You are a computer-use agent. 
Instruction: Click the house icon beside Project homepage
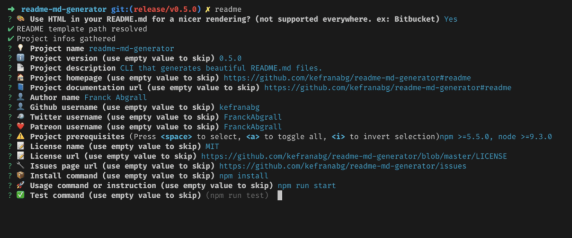pos(21,77)
